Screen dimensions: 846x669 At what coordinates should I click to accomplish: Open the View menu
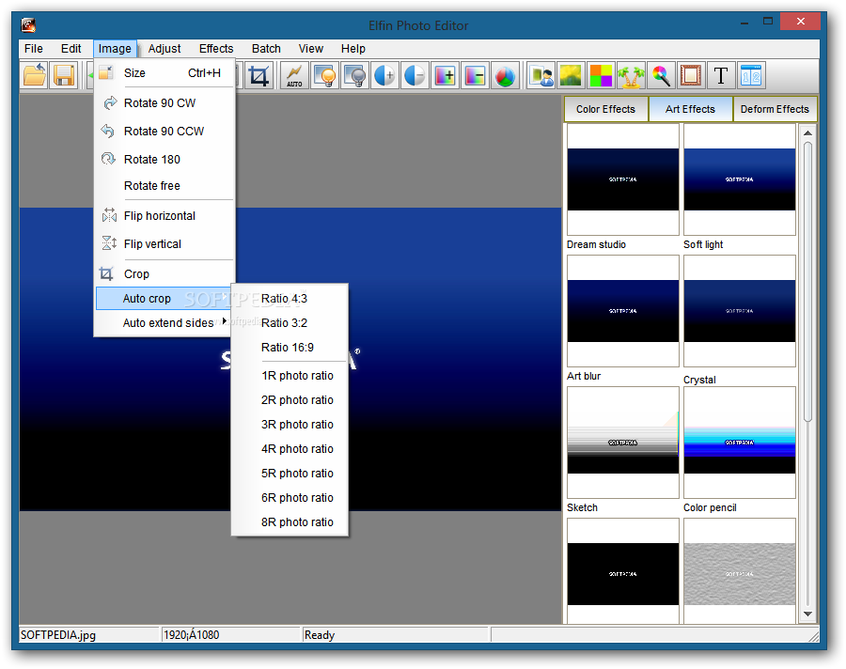click(311, 49)
